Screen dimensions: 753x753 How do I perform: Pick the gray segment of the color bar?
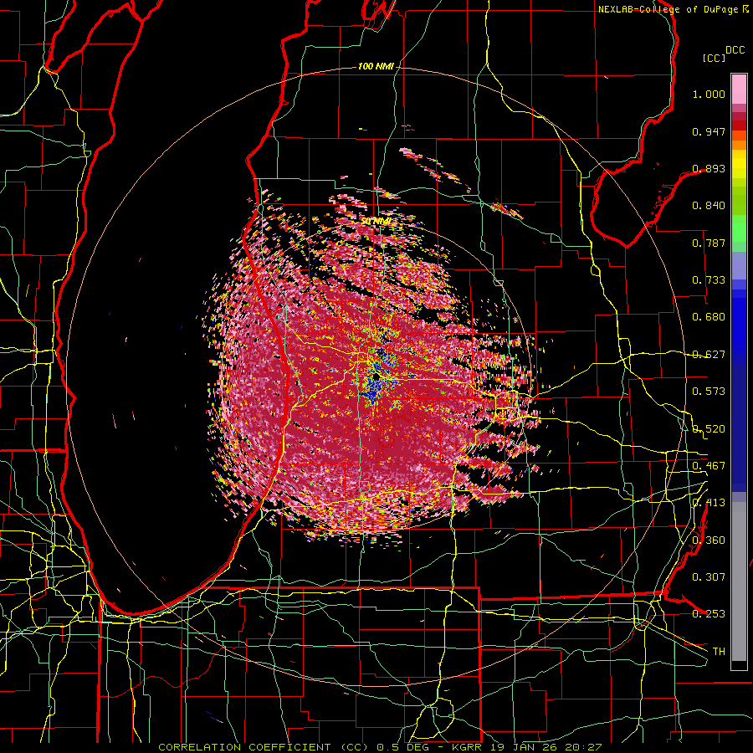tap(739, 581)
